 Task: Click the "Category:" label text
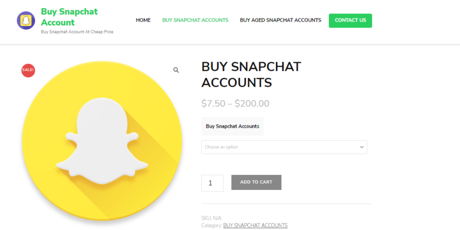tap(212, 225)
